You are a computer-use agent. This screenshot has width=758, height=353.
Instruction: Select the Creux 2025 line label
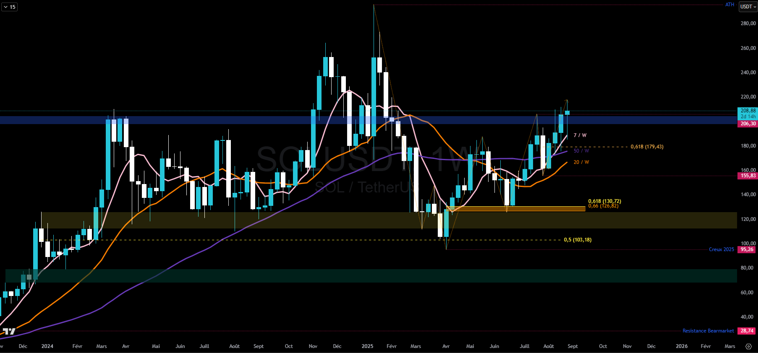click(x=721, y=249)
